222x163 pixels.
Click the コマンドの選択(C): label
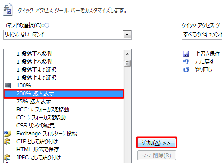[x=24, y=25]
